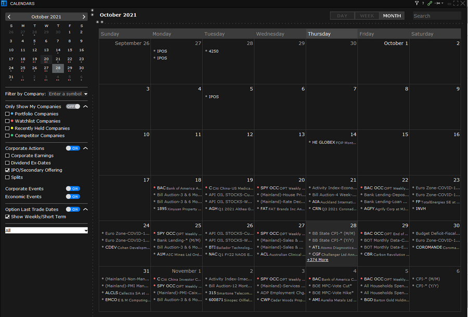Go to next month in mini calendar

point(84,17)
